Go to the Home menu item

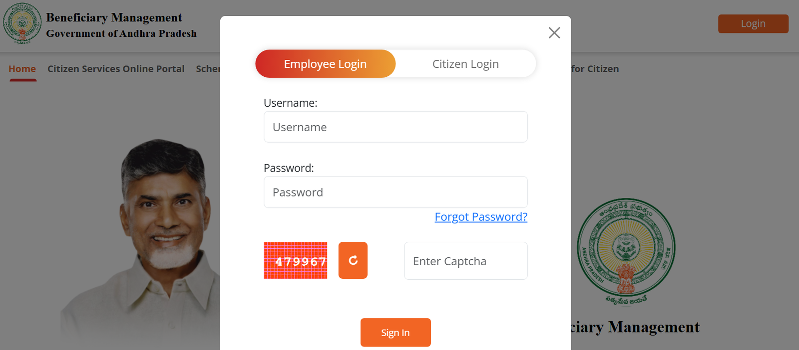[22, 69]
